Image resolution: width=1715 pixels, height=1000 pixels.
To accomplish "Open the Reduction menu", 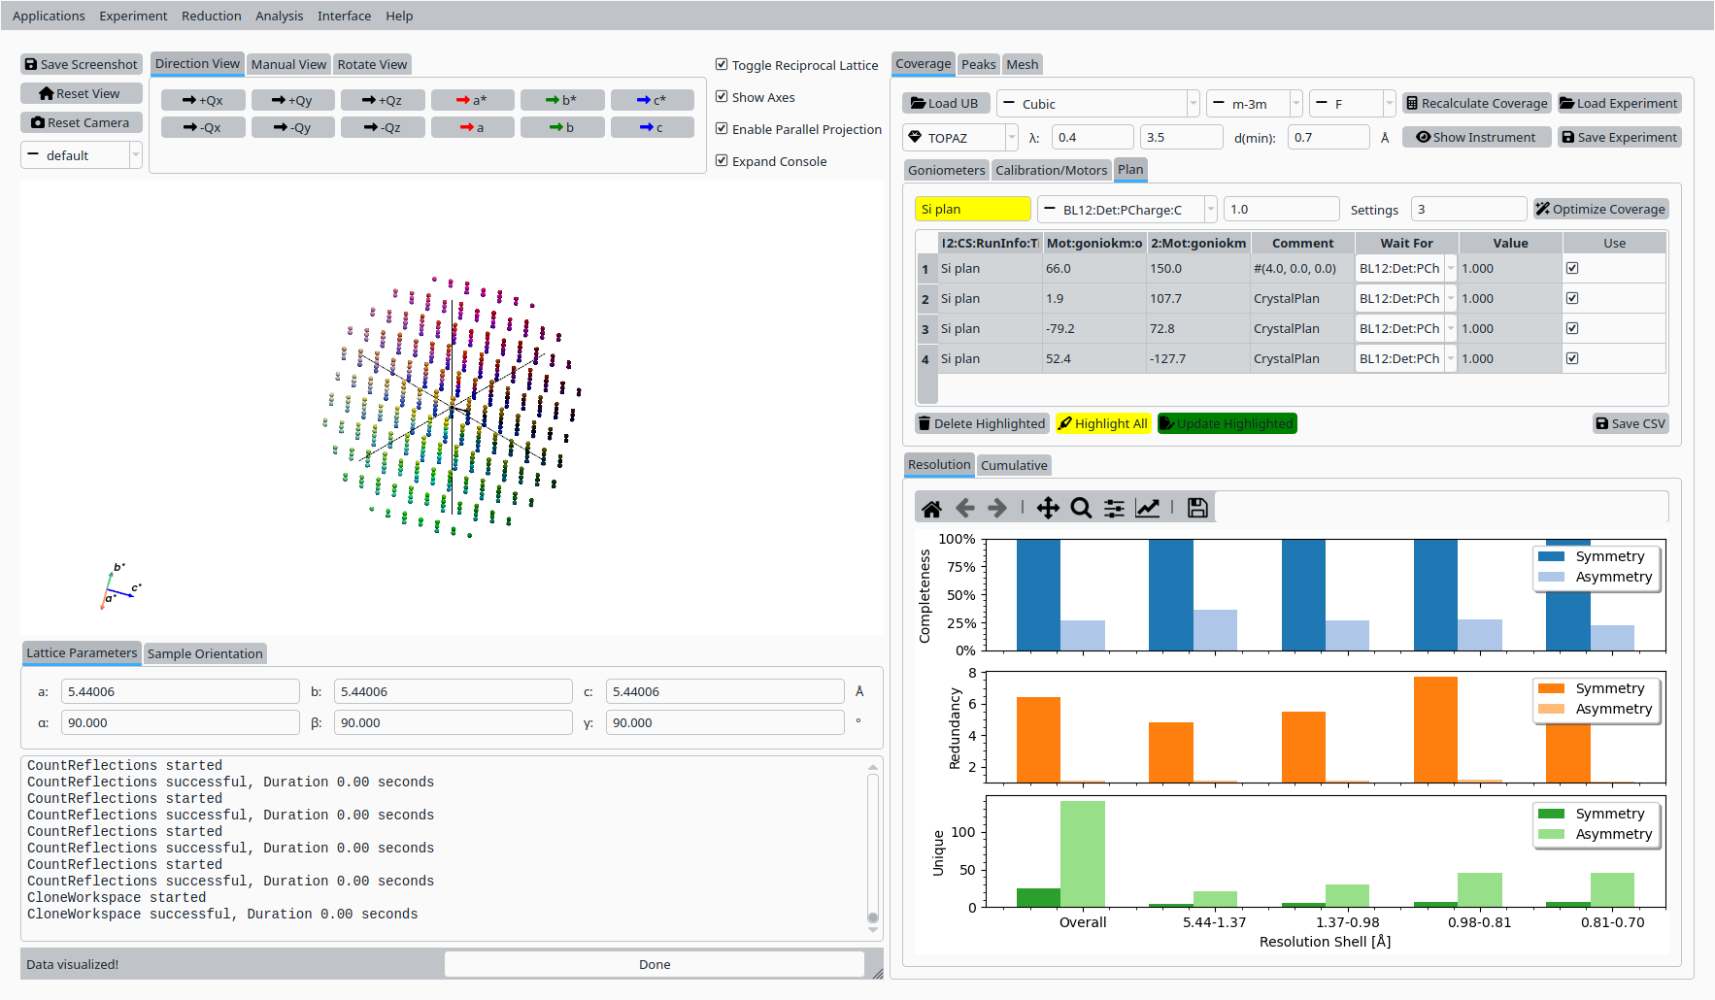I will tap(211, 16).
